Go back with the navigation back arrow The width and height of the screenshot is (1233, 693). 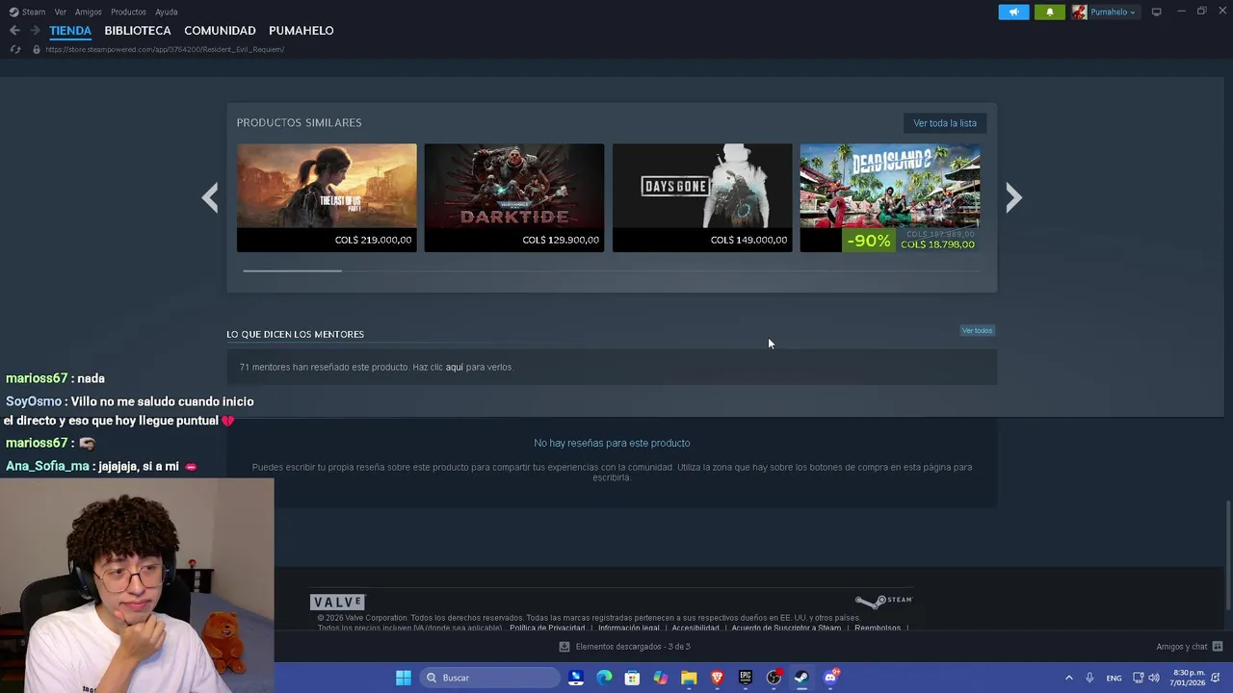[x=14, y=31]
